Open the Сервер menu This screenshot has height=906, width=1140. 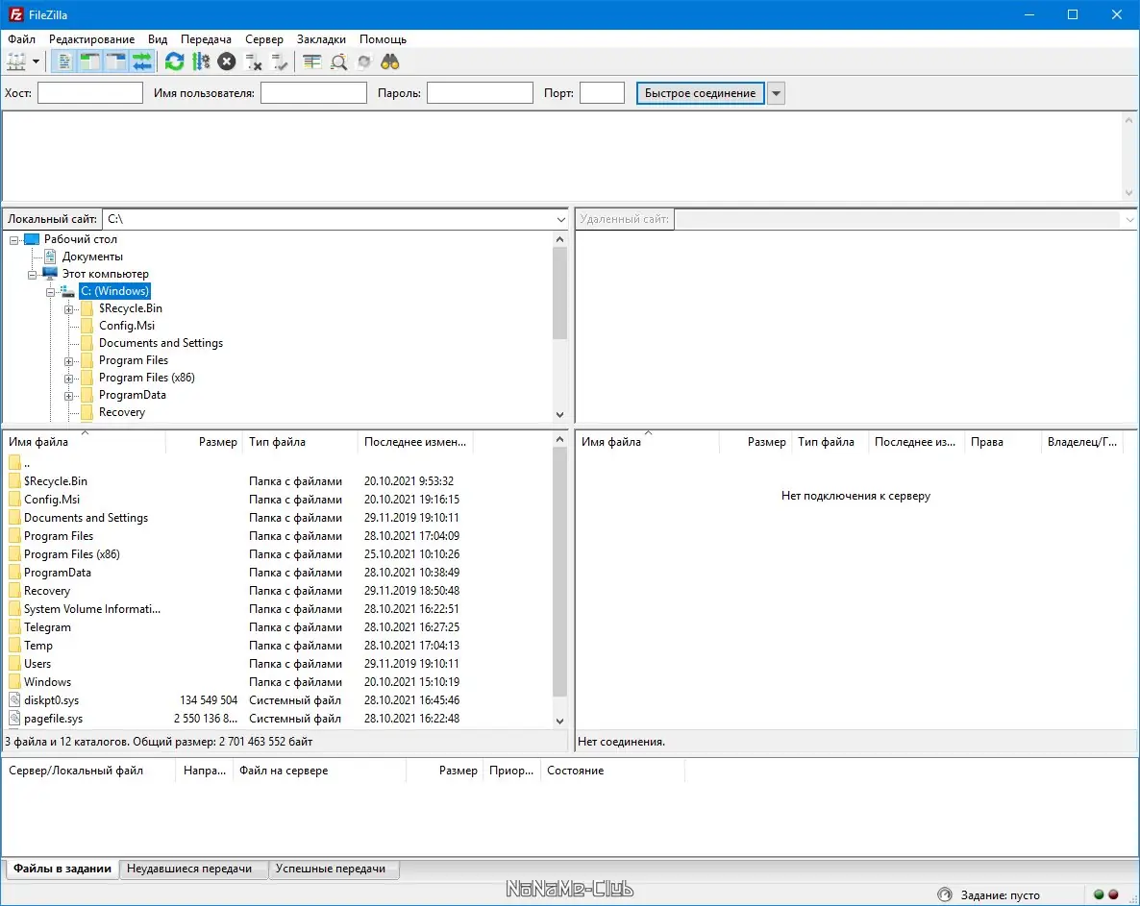click(264, 39)
